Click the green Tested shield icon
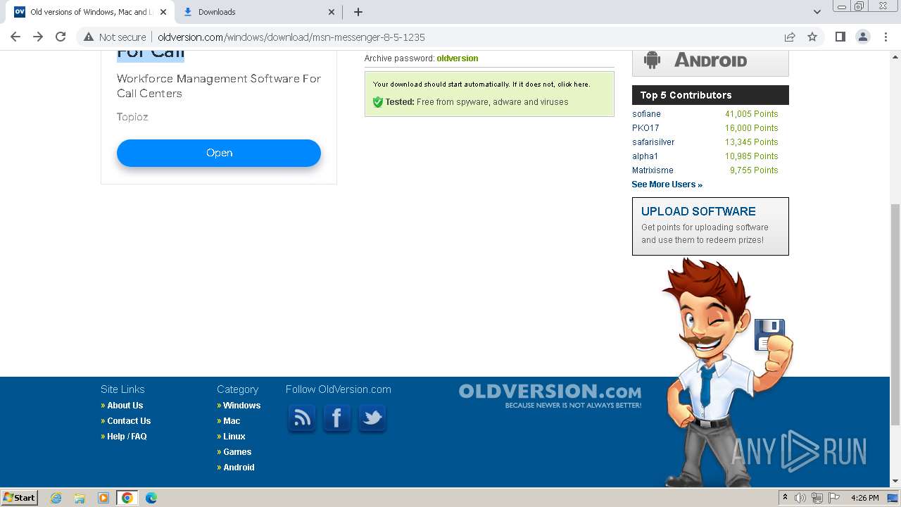The image size is (901, 507). (x=377, y=102)
